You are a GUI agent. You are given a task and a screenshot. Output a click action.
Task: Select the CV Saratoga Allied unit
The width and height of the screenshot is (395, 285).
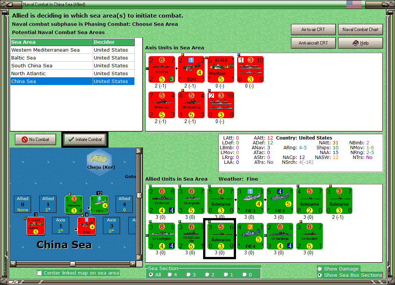pos(280,236)
